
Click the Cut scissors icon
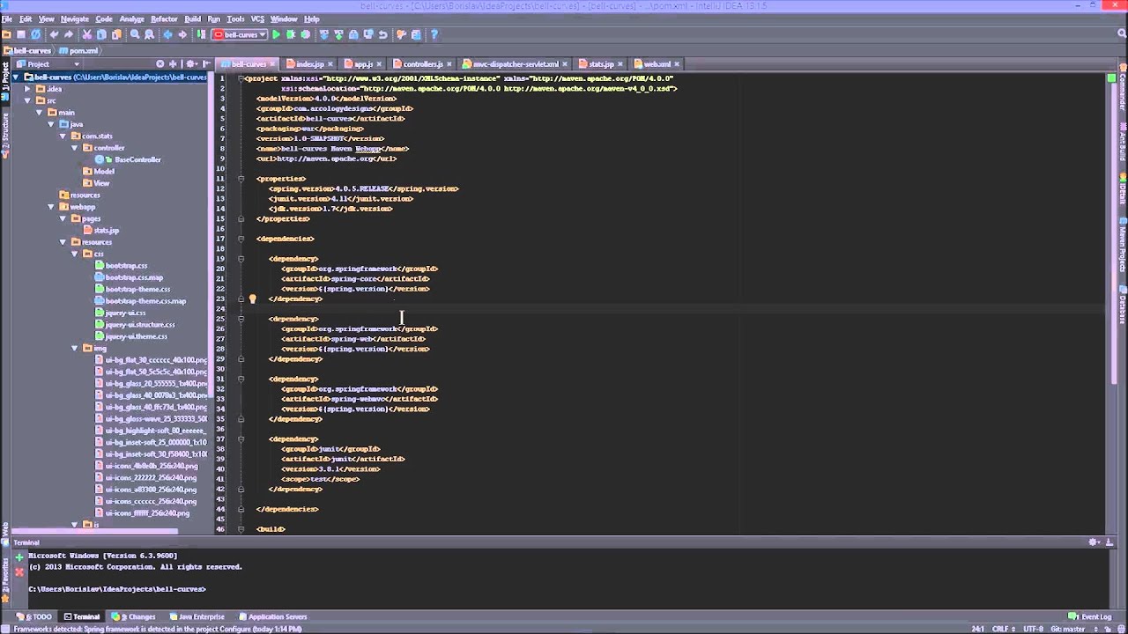[86, 34]
